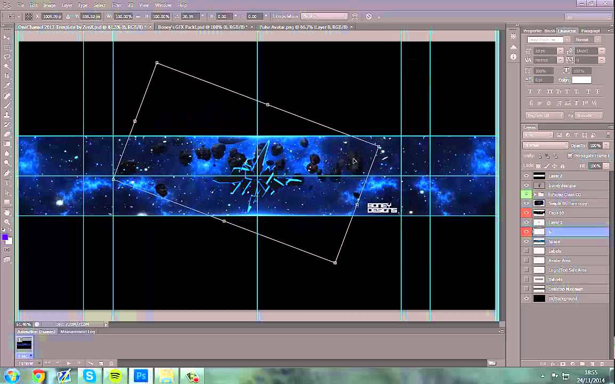The width and height of the screenshot is (615, 384).
Task: Switch to Pulse Avatar.png document tab
Action: [x=303, y=27]
